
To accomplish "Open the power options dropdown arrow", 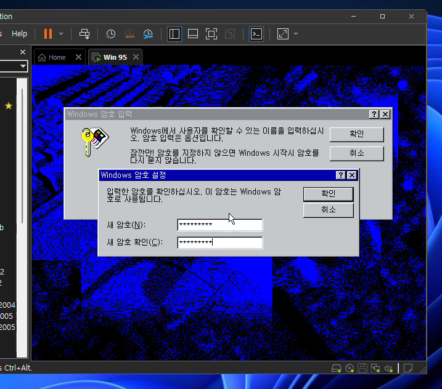I will tap(61, 34).
